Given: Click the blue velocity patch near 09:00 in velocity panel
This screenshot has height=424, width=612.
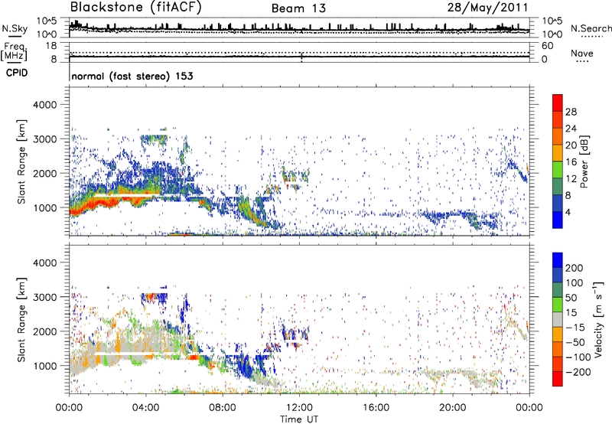Looking at the screenshot, I should point(245,367).
